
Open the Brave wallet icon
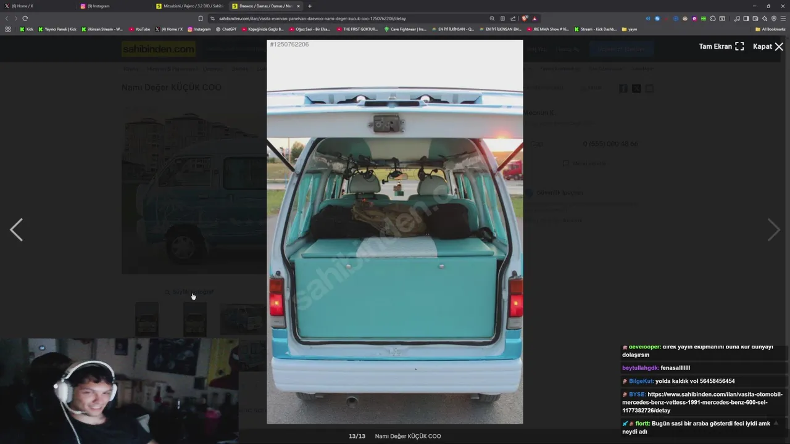[x=755, y=18]
